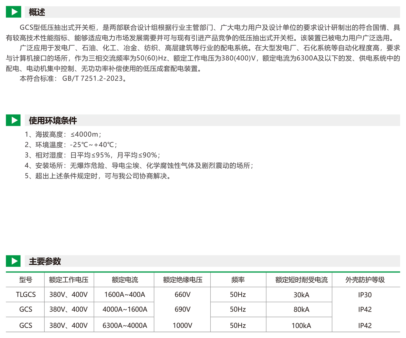The height and width of the screenshot is (338, 406).
Task: Select the 6300A~4000A rated current cell
Action: click(125, 325)
